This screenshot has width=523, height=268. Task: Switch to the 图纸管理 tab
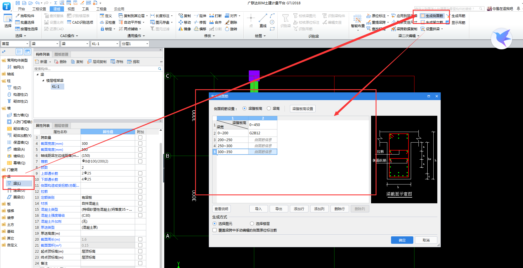point(61,54)
